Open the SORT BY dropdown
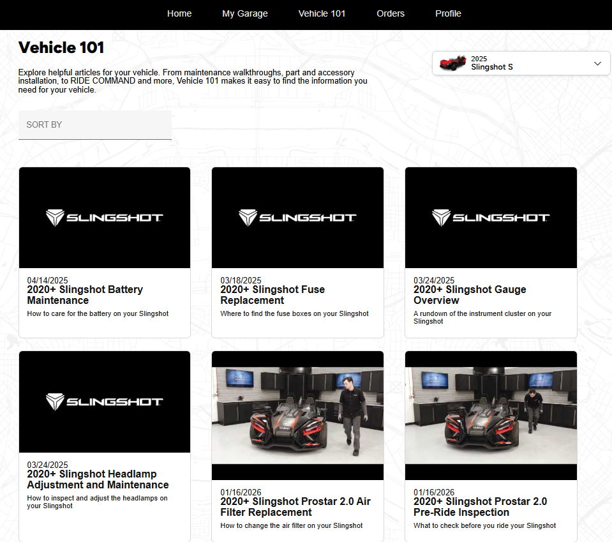612x542 pixels. (x=95, y=125)
